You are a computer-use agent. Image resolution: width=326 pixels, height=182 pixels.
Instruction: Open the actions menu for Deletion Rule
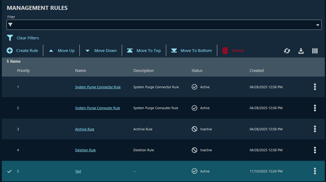coord(315,150)
